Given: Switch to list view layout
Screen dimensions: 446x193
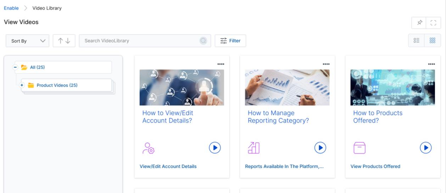Looking at the screenshot, I should pyautogui.click(x=417, y=41).
